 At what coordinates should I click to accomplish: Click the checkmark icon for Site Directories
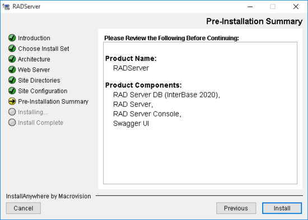coord(12,80)
